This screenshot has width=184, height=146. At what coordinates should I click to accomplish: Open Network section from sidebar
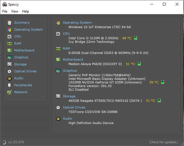(x=21, y=92)
